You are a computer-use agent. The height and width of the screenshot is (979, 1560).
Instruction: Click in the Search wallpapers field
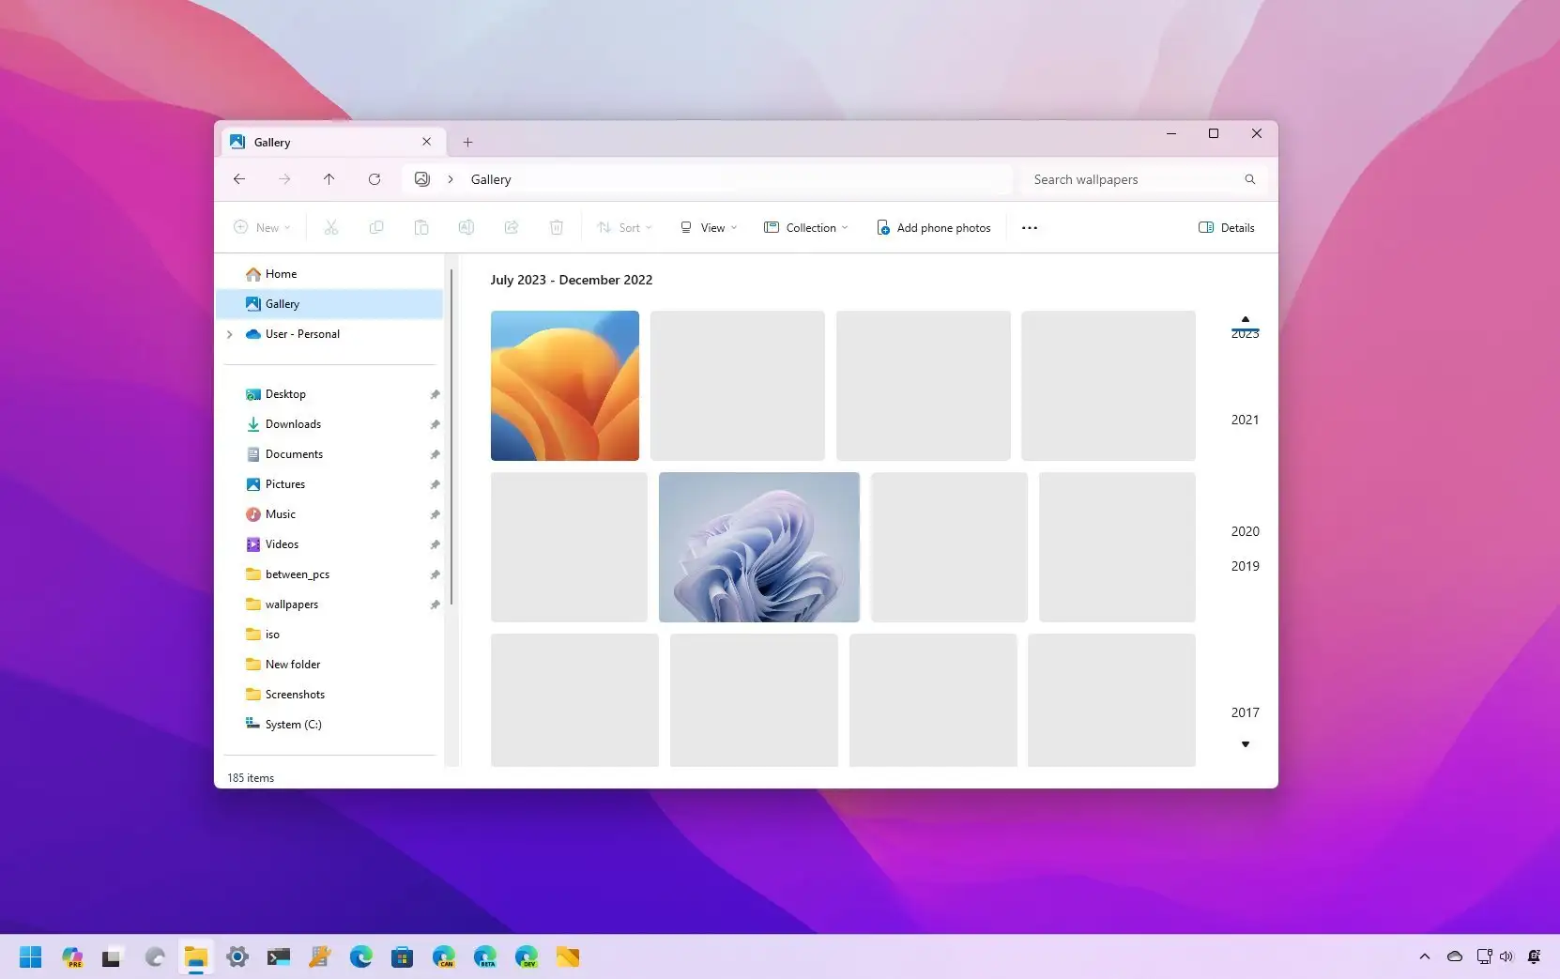pos(1142,179)
